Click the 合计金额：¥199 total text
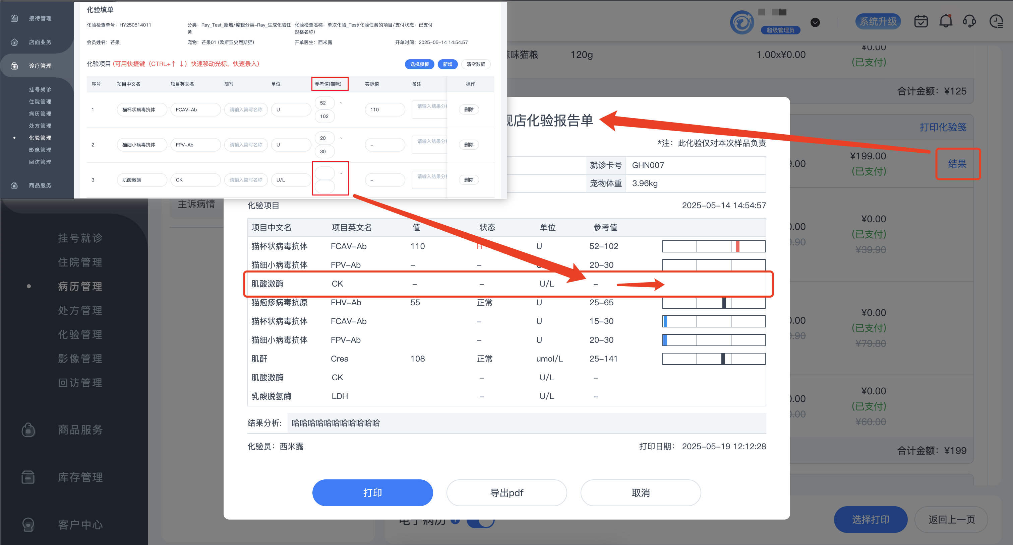 [932, 451]
